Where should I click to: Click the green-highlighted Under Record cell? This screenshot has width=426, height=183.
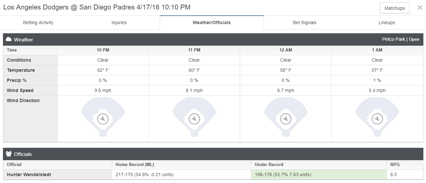(319, 175)
